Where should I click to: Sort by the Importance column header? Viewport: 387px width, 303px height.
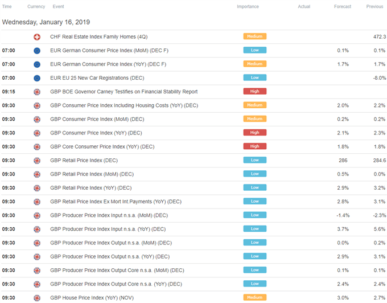pyautogui.click(x=248, y=7)
